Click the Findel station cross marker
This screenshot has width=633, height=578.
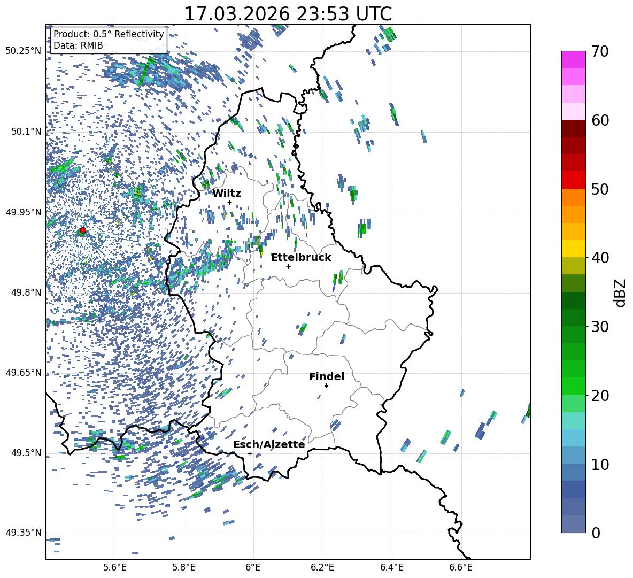coord(326,386)
